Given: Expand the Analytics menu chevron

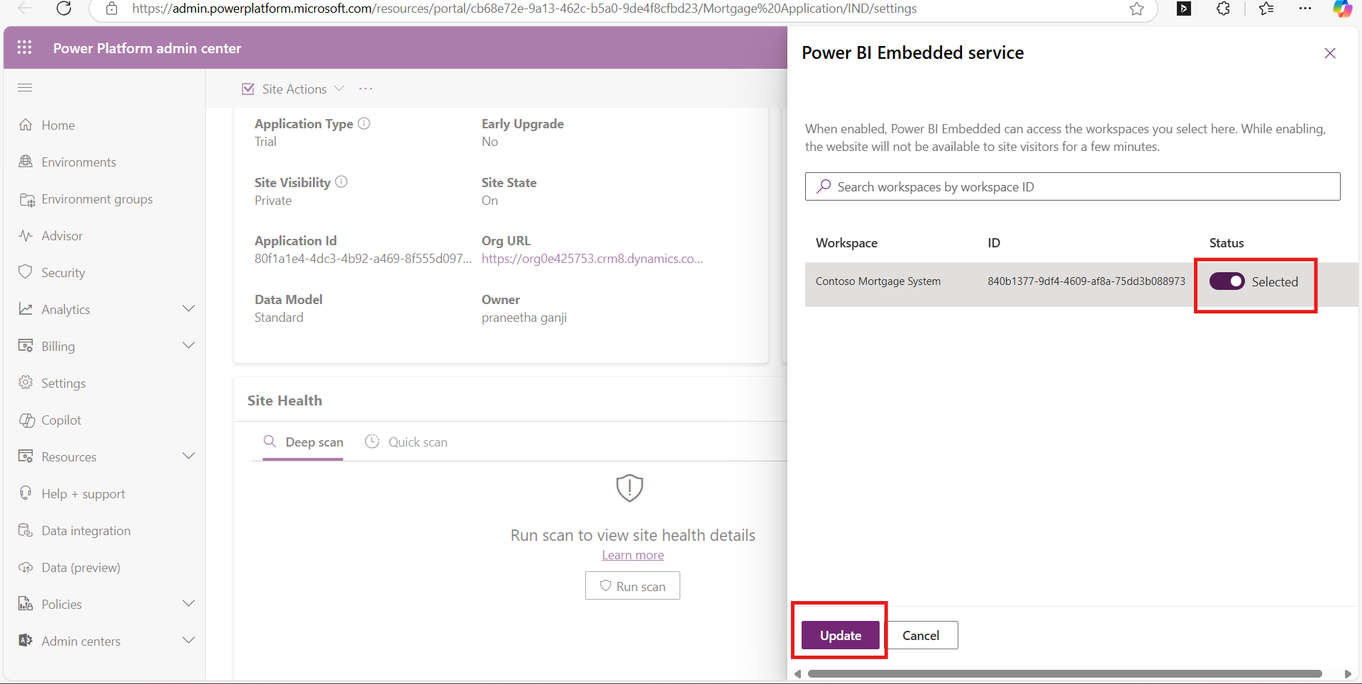Looking at the screenshot, I should click(x=189, y=309).
